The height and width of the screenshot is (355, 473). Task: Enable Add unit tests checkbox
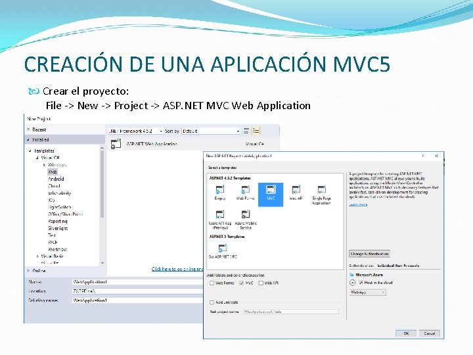coord(212,302)
